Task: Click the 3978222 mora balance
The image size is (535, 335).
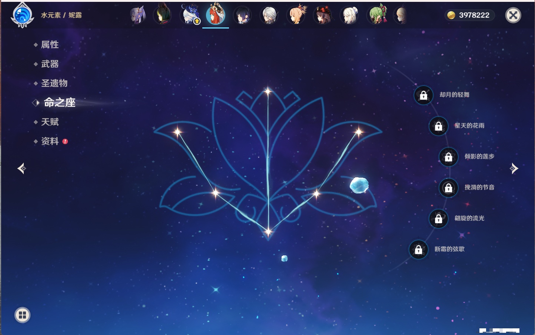Action: pos(469,15)
